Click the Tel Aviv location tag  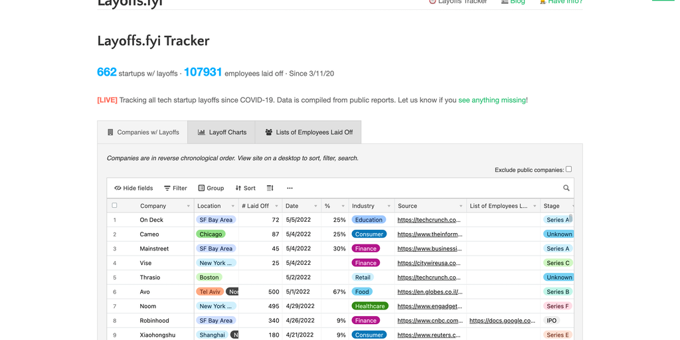(x=210, y=292)
